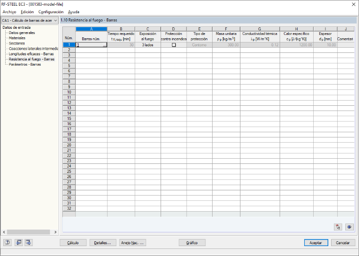Open Coacciones laterales intermedias tree item

(x=34, y=49)
